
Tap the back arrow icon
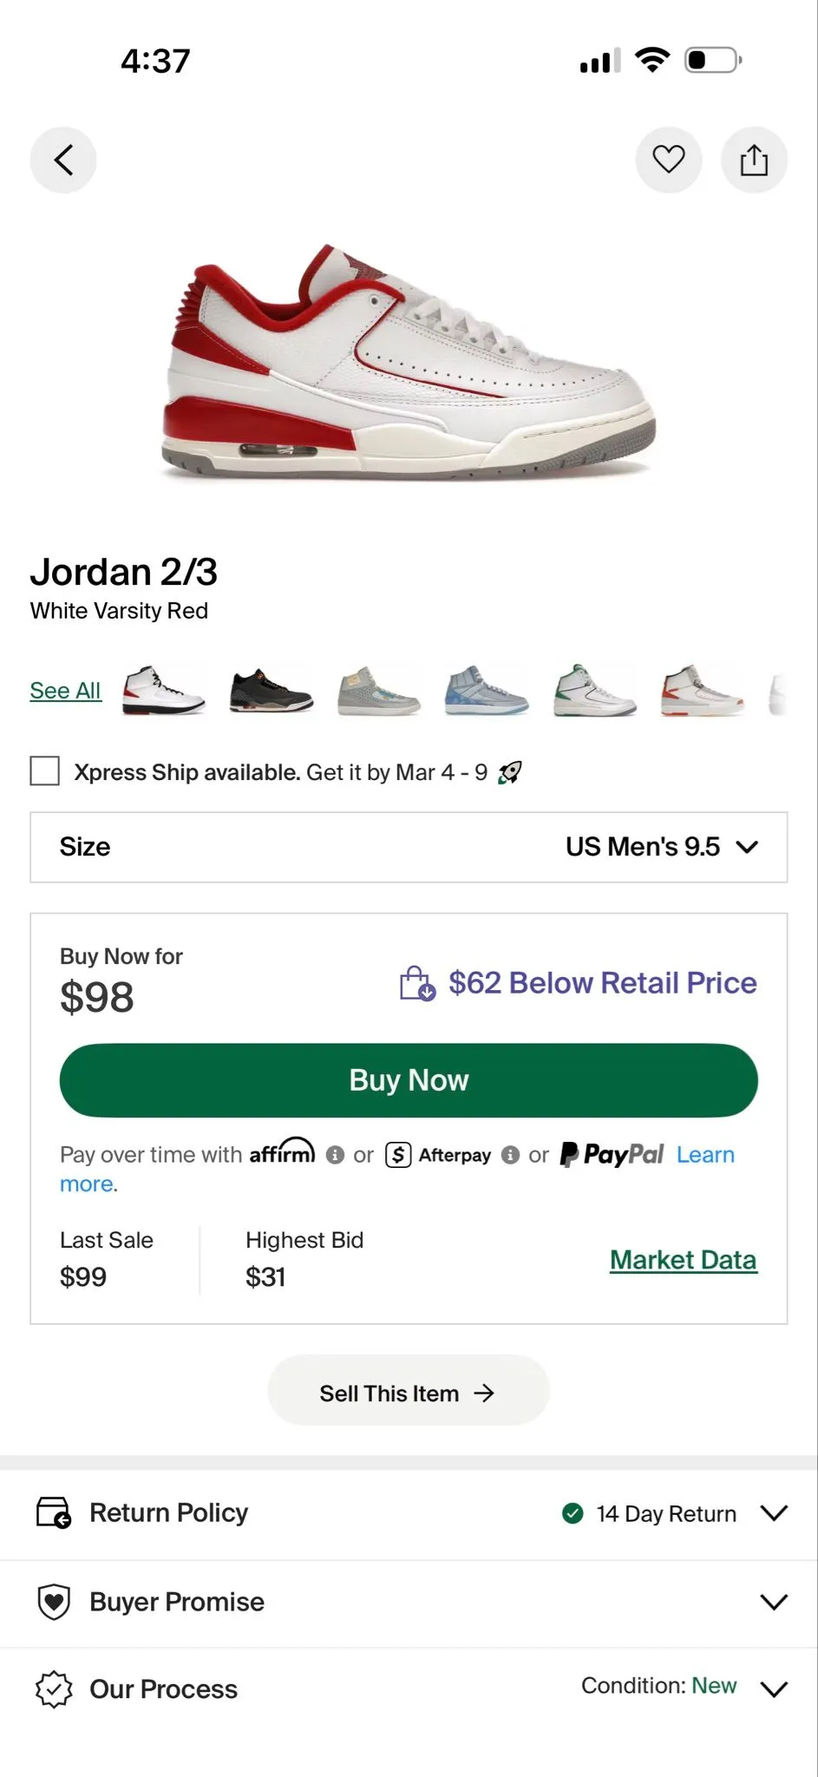tap(63, 160)
